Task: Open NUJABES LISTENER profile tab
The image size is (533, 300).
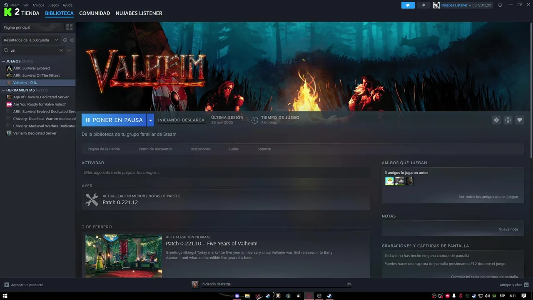Action: tap(139, 13)
